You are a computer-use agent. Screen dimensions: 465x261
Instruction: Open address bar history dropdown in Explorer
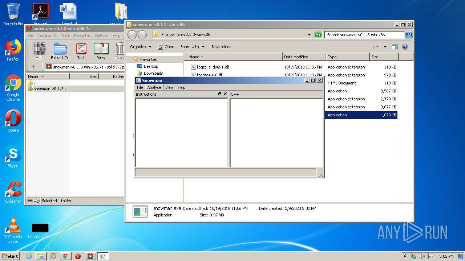pos(309,35)
